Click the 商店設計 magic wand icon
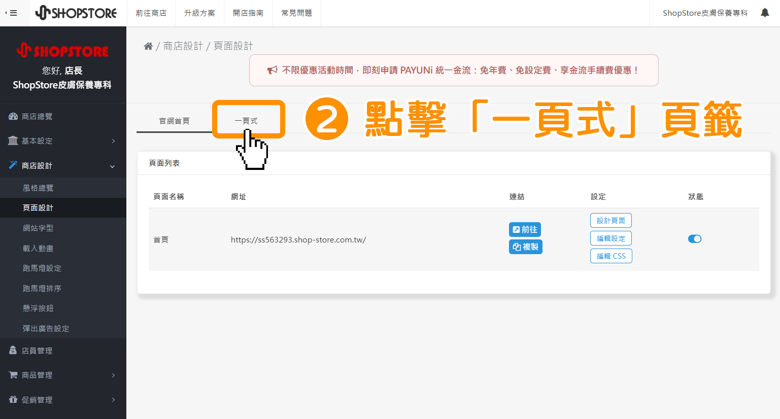The width and height of the screenshot is (780, 419). 13,165
